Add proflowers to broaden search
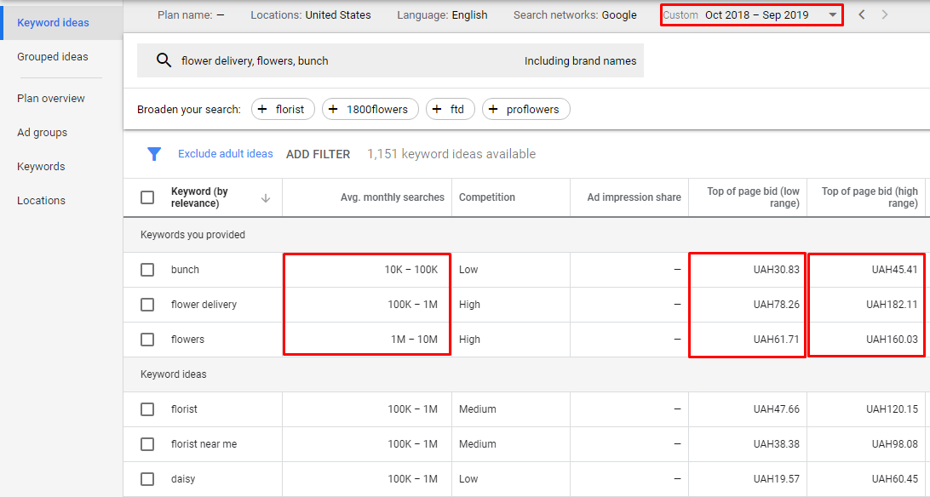This screenshot has height=497, width=930. 526,109
